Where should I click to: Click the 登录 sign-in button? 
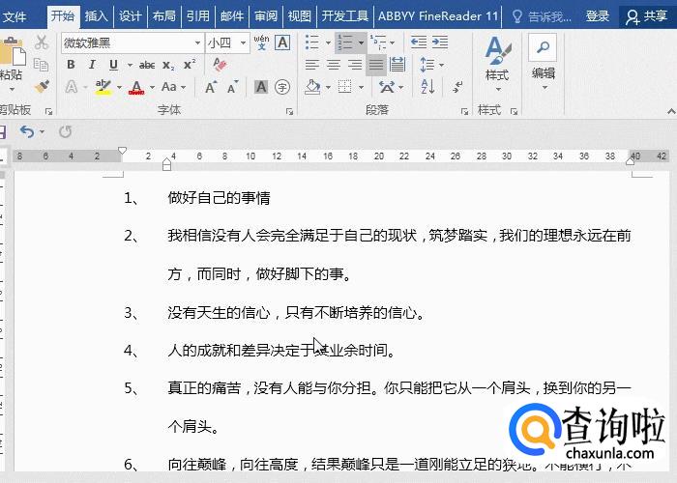pyautogui.click(x=598, y=15)
